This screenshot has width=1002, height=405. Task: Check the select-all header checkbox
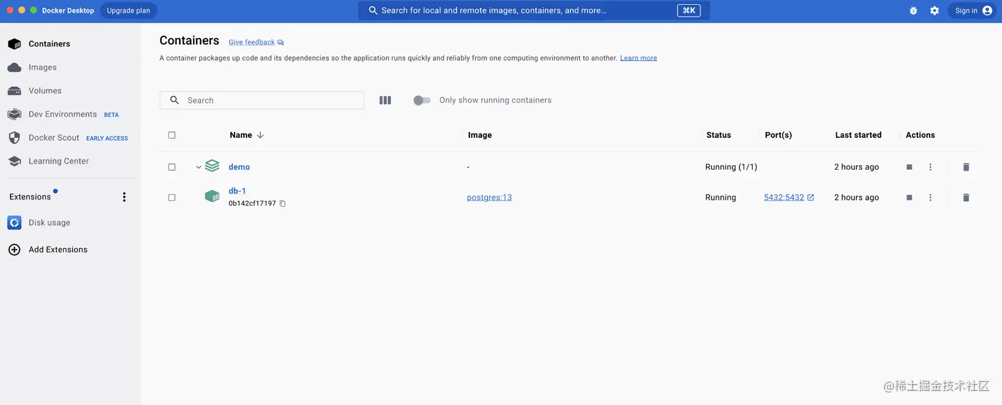[x=172, y=135]
